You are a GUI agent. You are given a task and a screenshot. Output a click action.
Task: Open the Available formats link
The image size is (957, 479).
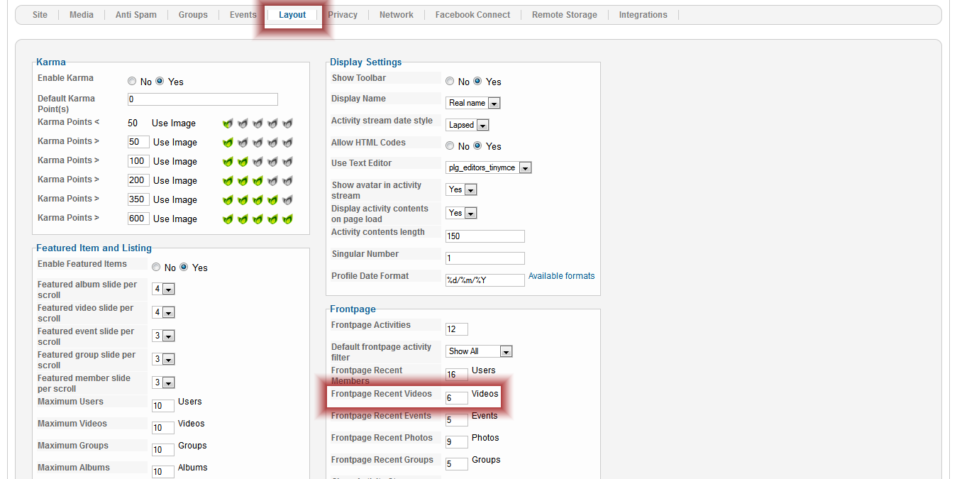pyautogui.click(x=561, y=276)
